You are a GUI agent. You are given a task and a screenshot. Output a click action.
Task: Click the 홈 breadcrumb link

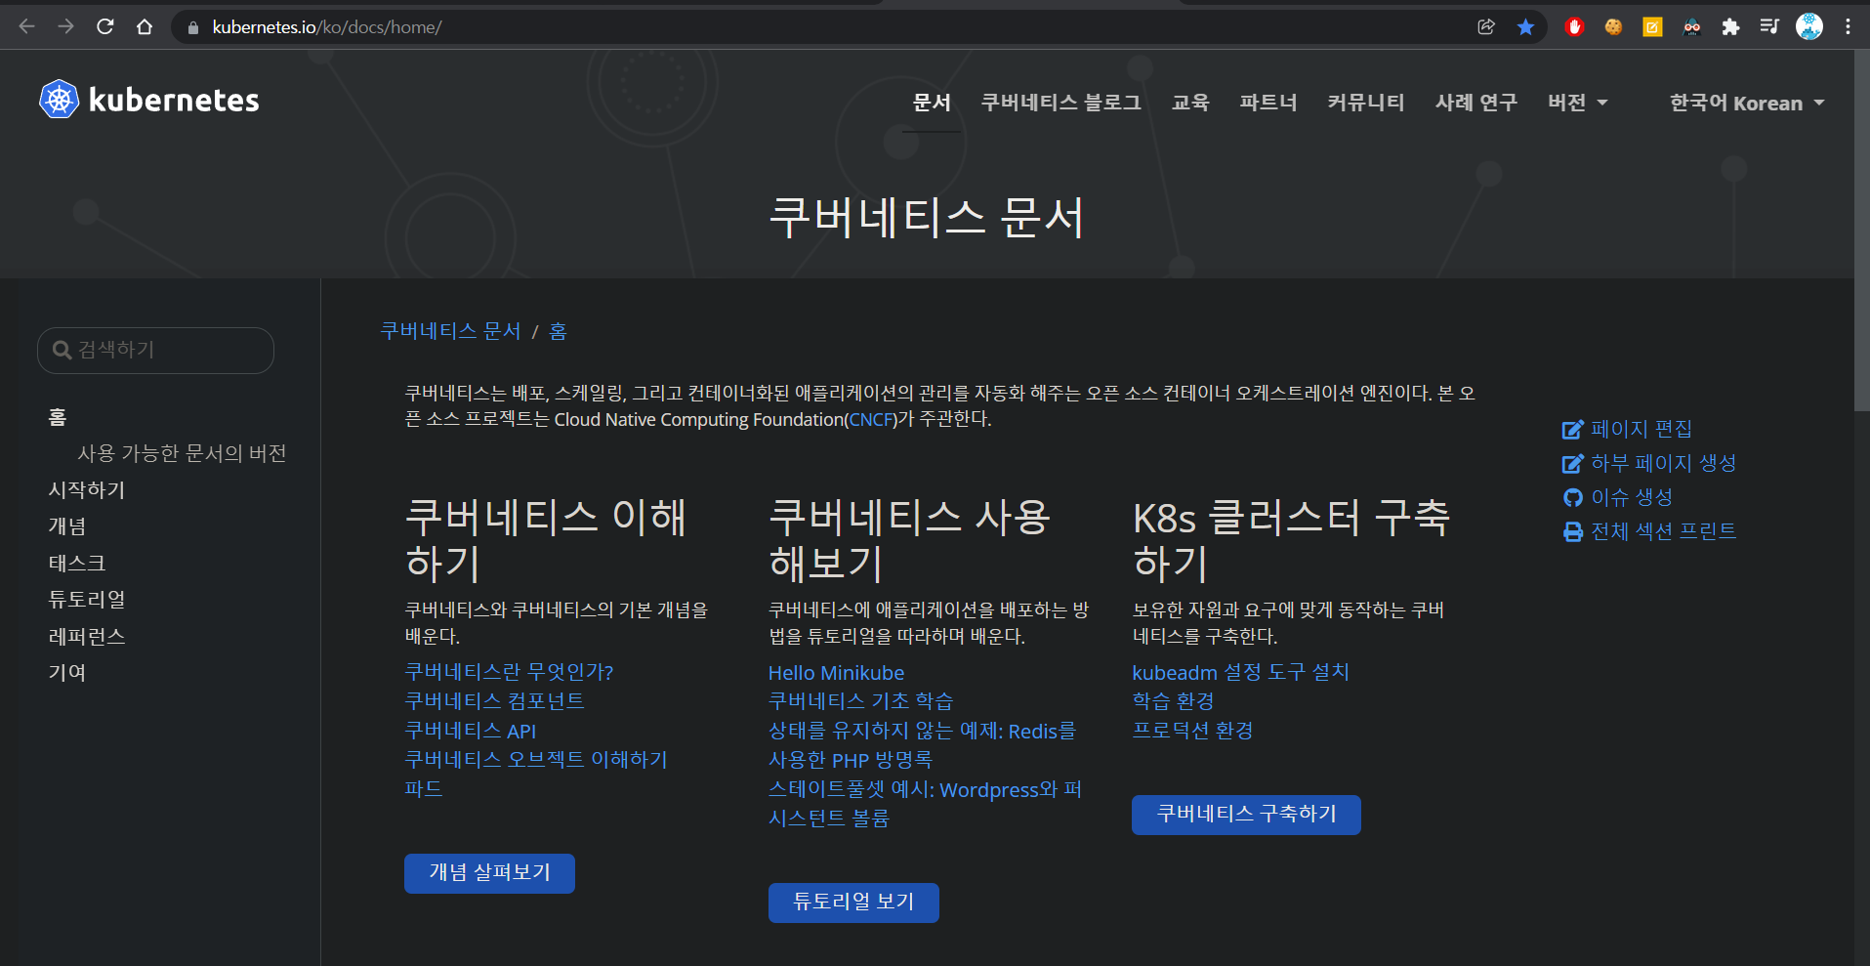pos(558,331)
